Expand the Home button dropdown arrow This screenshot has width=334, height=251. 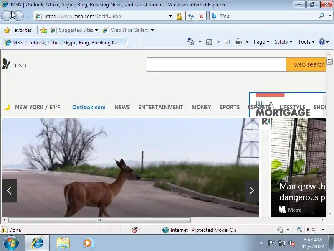point(200,42)
